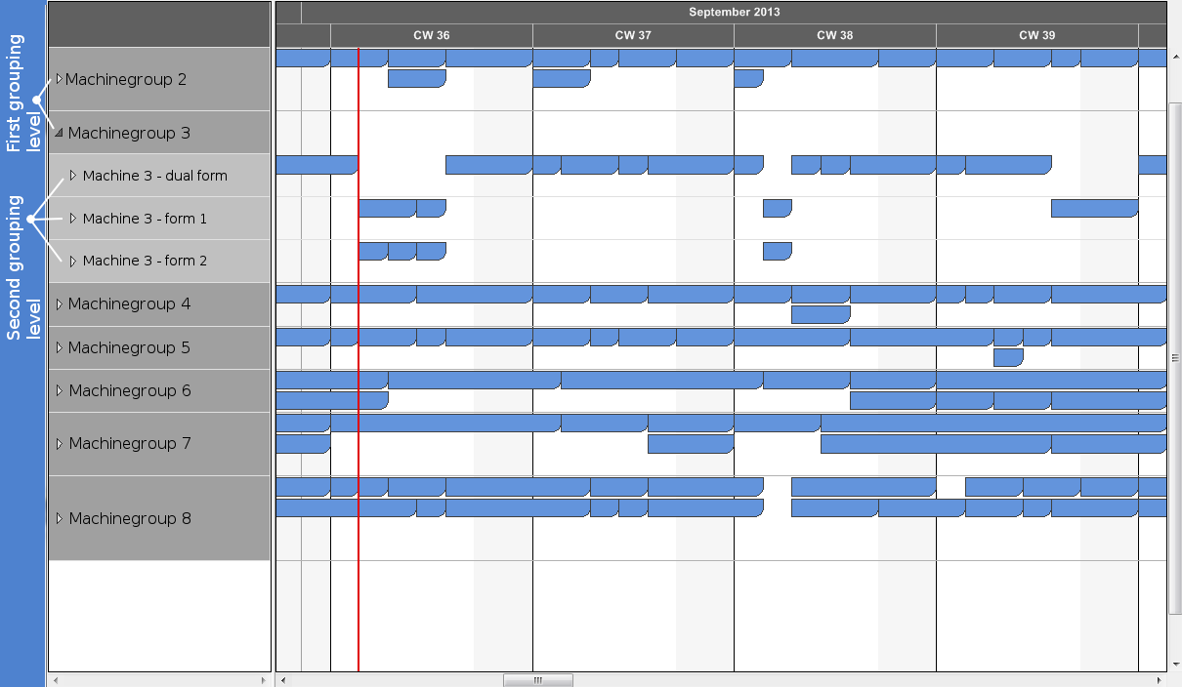
Task: Click the table panel scrollbar left arrow
Action: point(55,680)
